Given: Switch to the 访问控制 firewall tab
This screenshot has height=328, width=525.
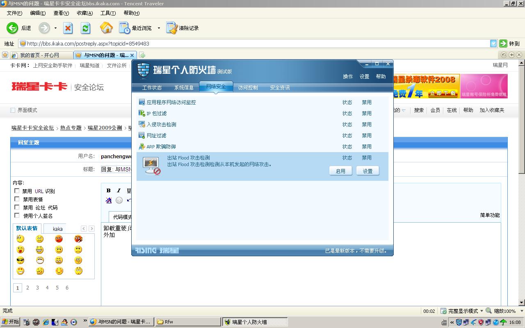Looking at the screenshot, I should (x=248, y=87).
